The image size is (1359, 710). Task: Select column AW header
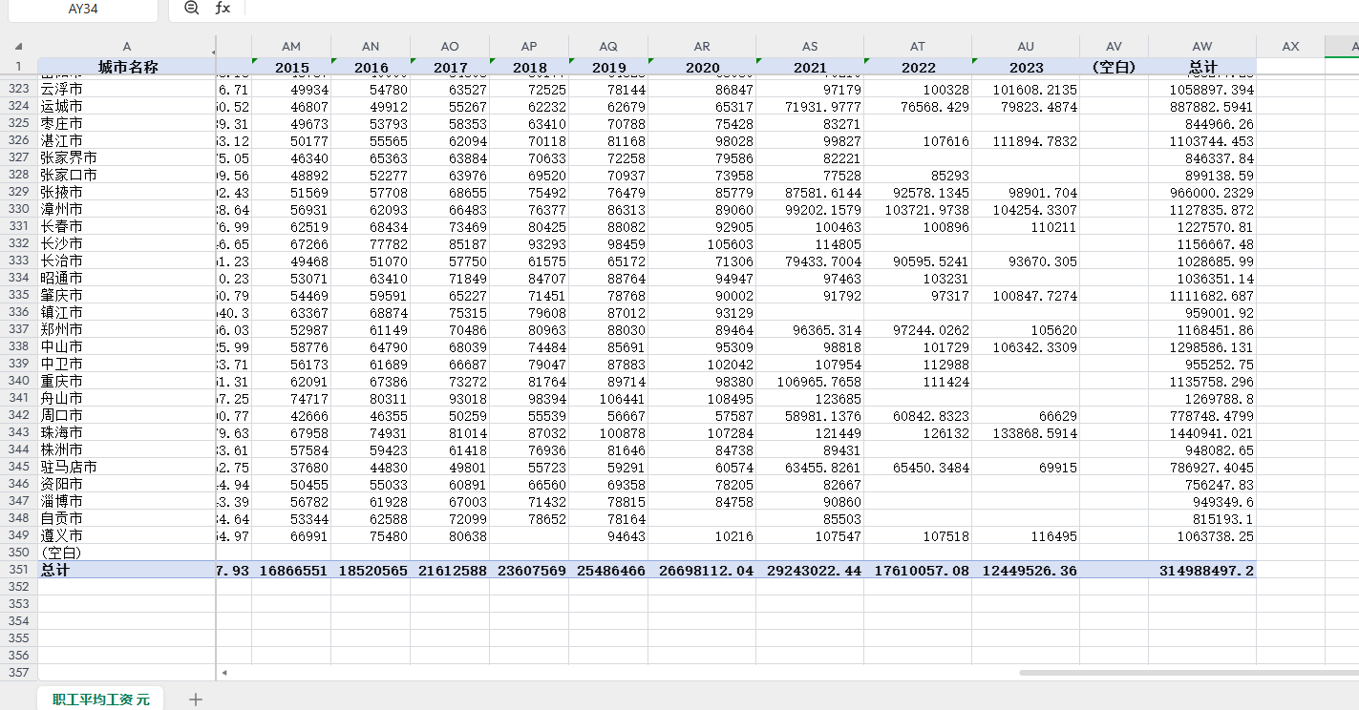[x=1201, y=46]
